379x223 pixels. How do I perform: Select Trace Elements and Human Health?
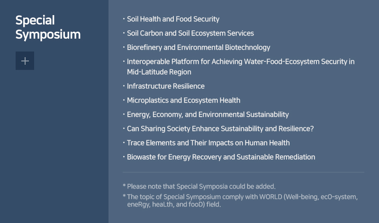pos(208,143)
